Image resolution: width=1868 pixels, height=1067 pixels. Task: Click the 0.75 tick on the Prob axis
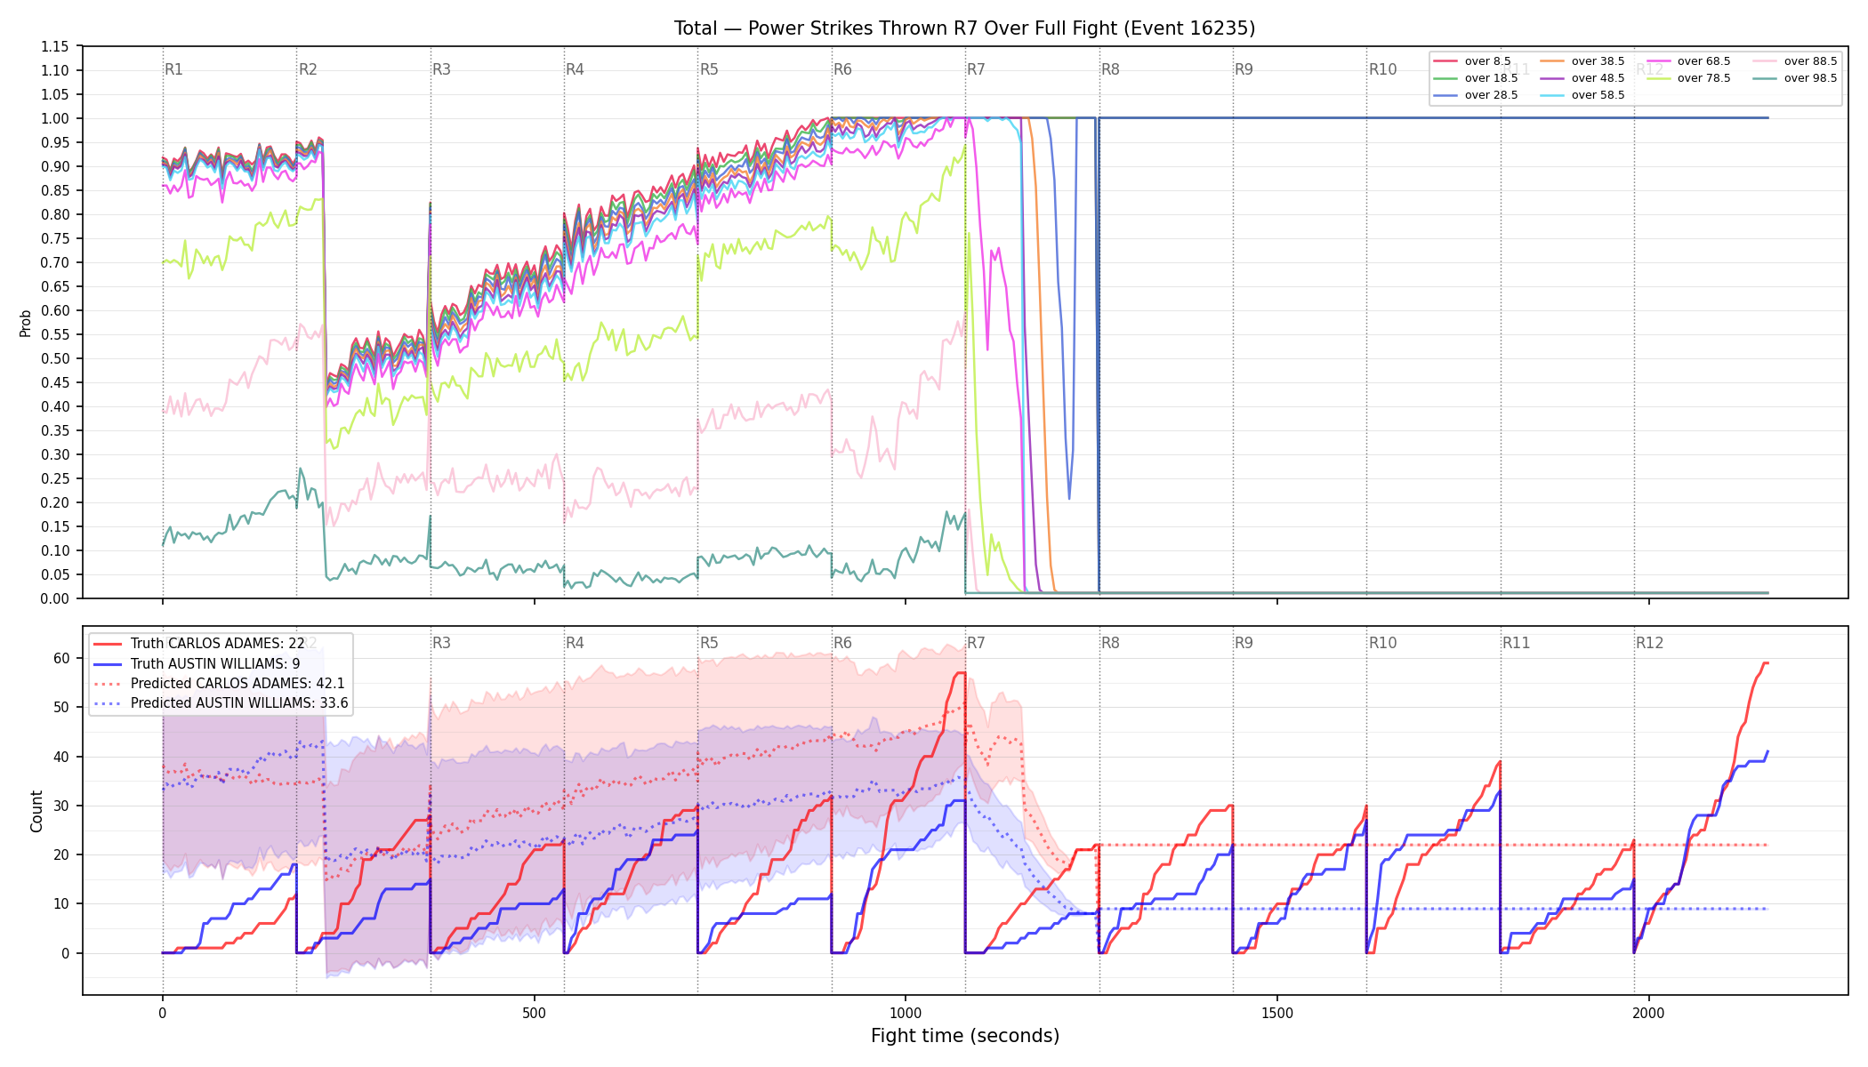pos(54,239)
